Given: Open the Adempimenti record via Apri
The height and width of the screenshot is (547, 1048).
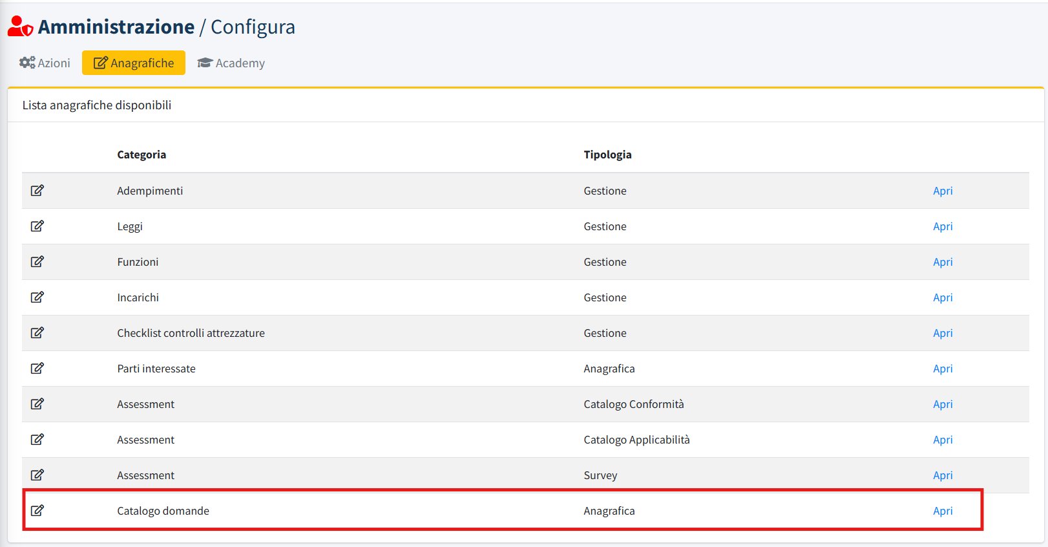Looking at the screenshot, I should click(x=943, y=191).
